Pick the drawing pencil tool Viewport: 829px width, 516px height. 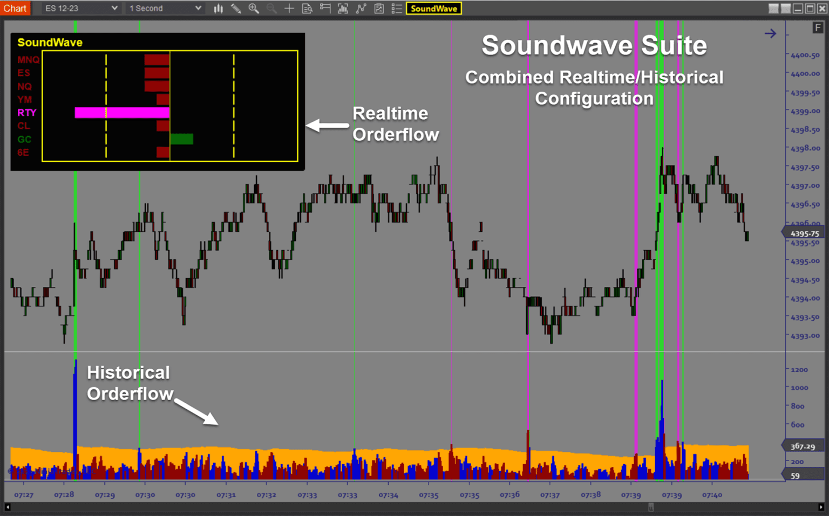point(236,8)
